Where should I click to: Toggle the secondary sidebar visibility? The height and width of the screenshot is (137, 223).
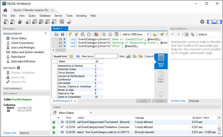coord(219,22)
